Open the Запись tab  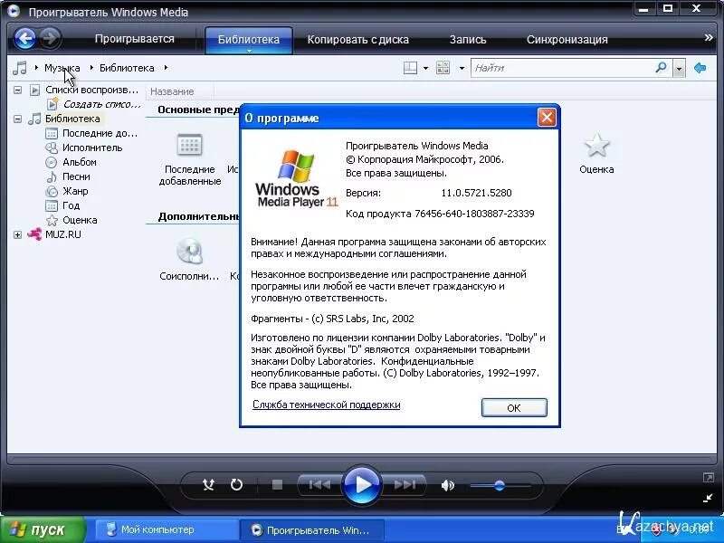click(468, 40)
